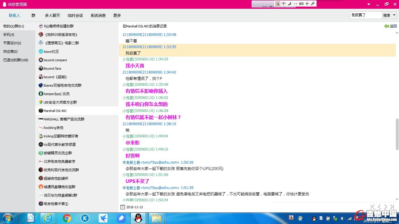The height and width of the screenshot is (224, 399).
Task: Click QQ penguin in system tray
Action: pyautogui.click(x=314, y=218)
